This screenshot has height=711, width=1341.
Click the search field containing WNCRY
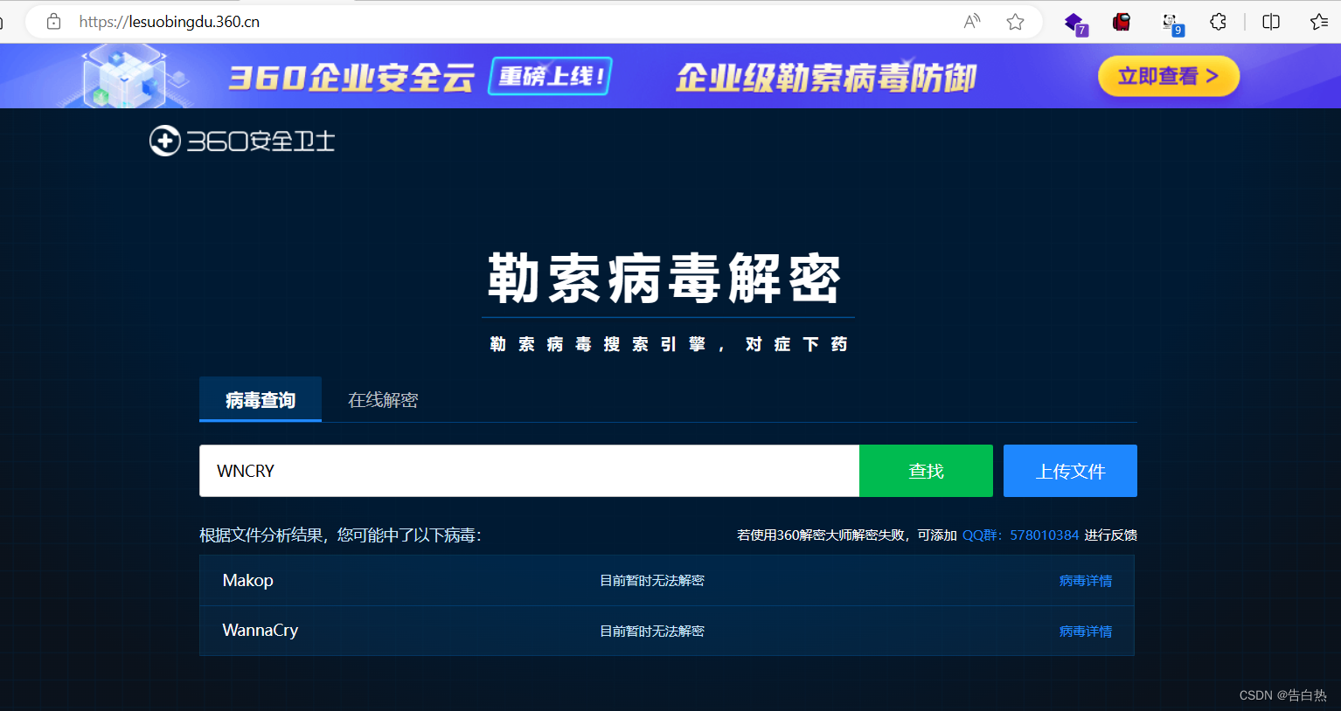click(530, 471)
